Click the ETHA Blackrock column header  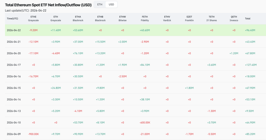[78, 19]
